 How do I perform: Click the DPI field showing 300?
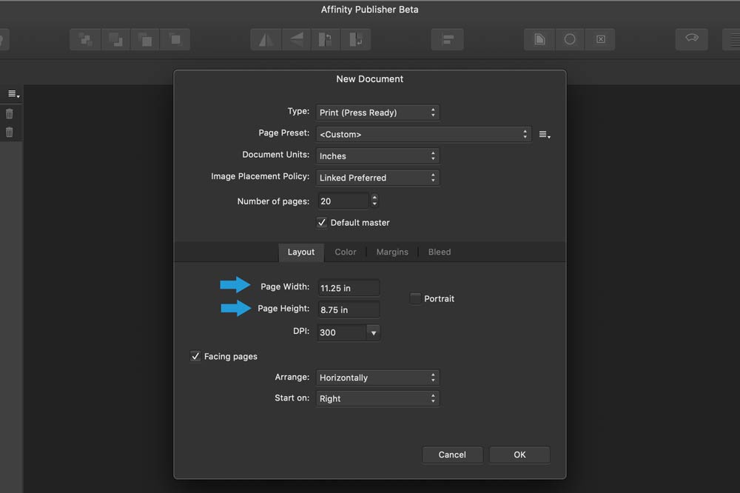pos(342,332)
